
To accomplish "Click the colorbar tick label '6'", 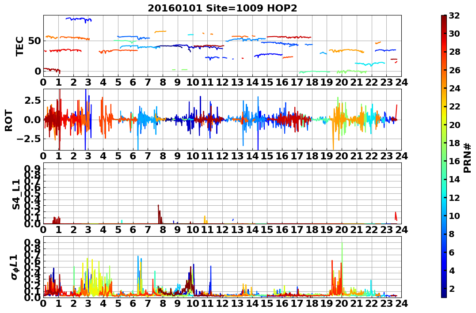I will (452, 252).
